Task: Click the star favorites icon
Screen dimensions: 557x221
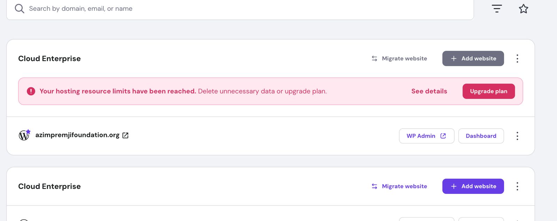Action: click(524, 9)
